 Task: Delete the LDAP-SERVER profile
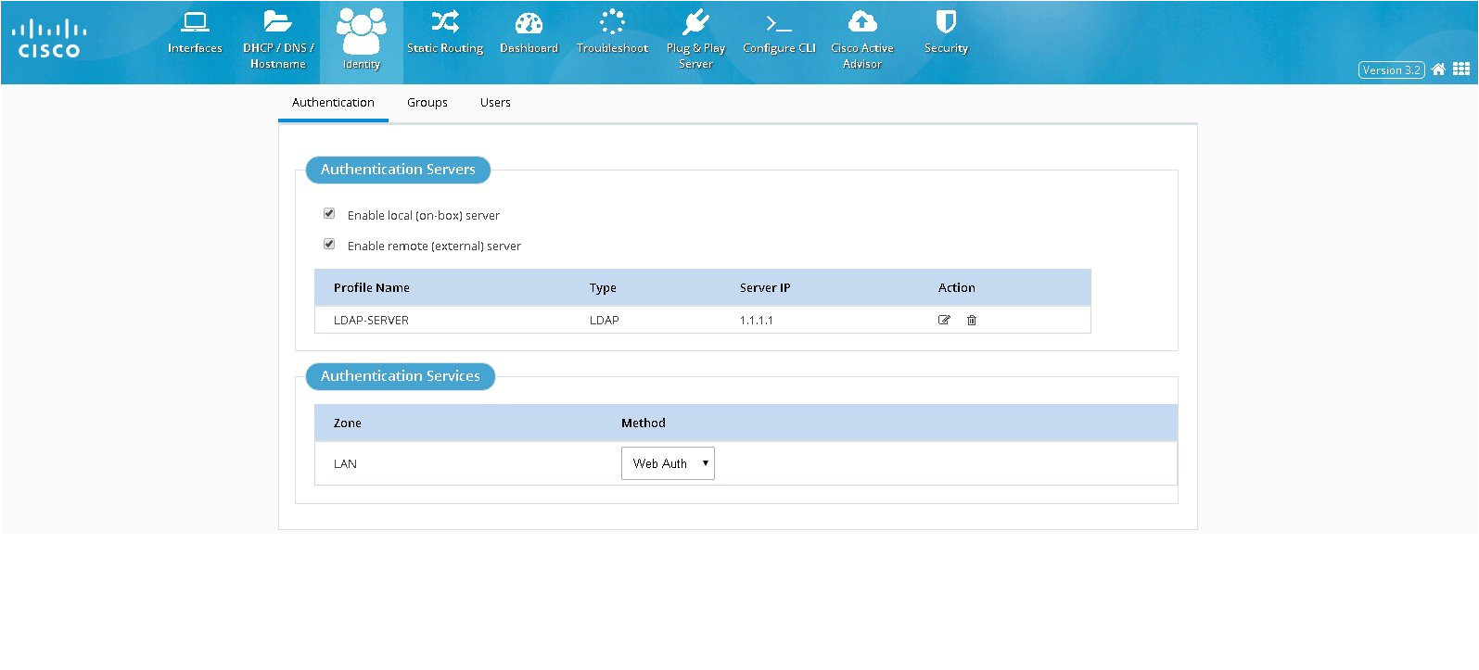tap(972, 320)
